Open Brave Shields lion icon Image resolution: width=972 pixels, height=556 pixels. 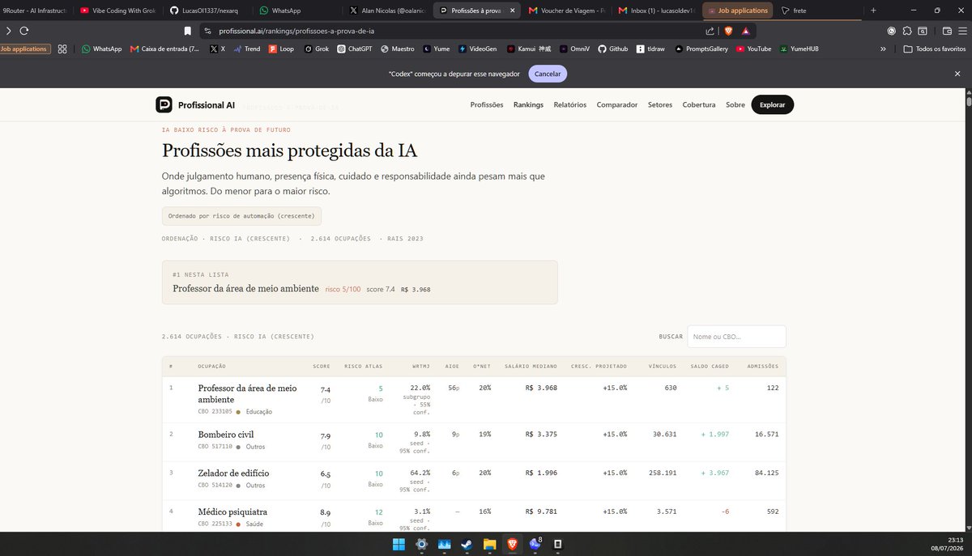(x=728, y=31)
